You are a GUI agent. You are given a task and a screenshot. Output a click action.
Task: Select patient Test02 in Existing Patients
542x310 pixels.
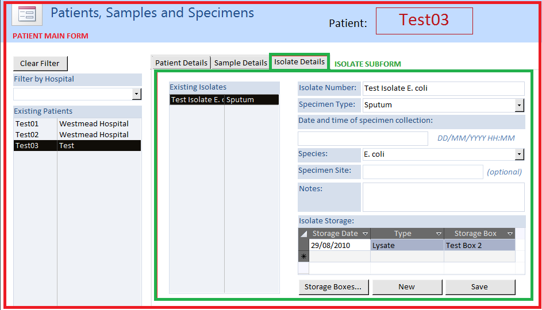click(x=28, y=135)
